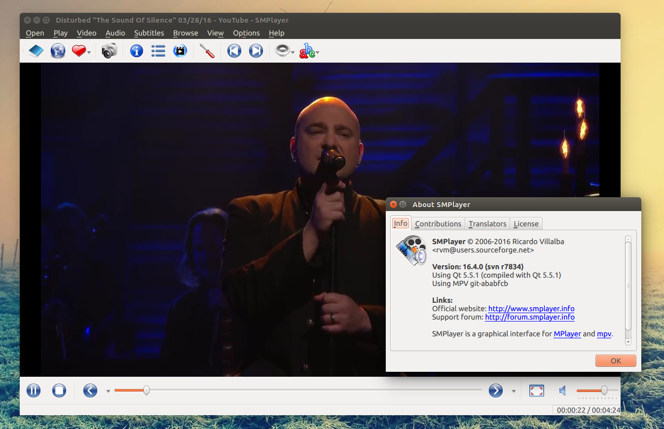The width and height of the screenshot is (664, 429).
Task: Close the About SMPlayer dialog
Action: pos(393,204)
